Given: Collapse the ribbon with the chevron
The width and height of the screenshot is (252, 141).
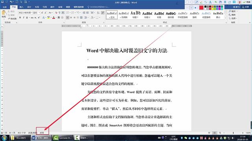Looking at the screenshot, I should pos(250,23).
